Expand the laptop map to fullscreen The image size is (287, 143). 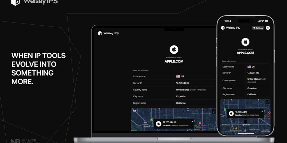(214, 112)
